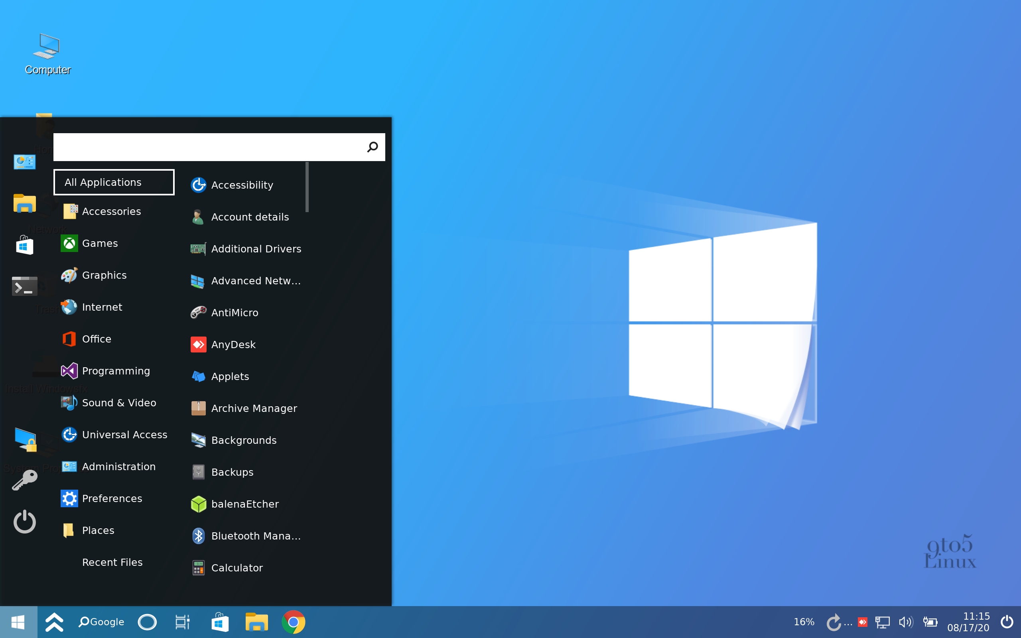The width and height of the screenshot is (1021, 638).
Task: Toggle the Universal Access settings
Action: tap(115, 434)
